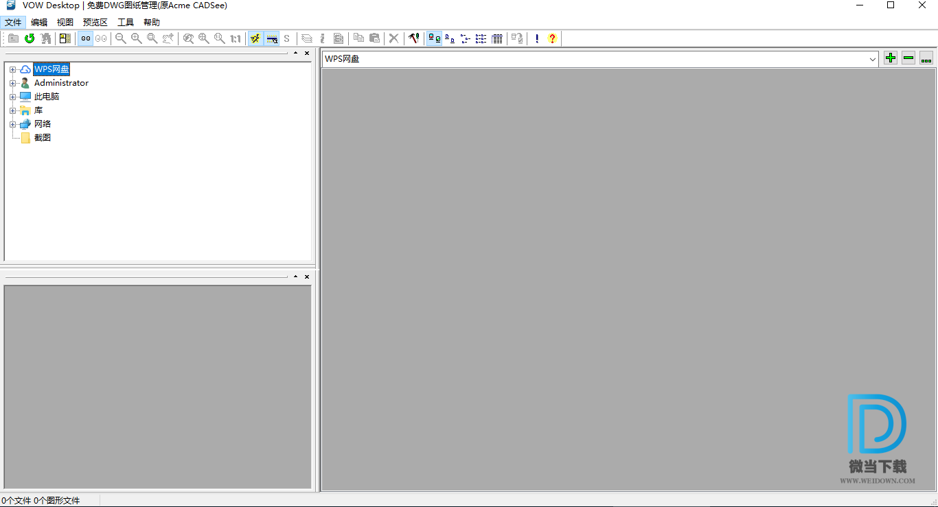Click the stacked layers icon

coord(307,38)
